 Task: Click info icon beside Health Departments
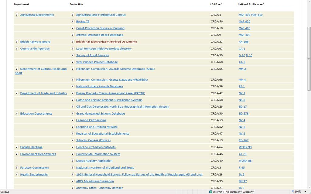tap(17, 174)
